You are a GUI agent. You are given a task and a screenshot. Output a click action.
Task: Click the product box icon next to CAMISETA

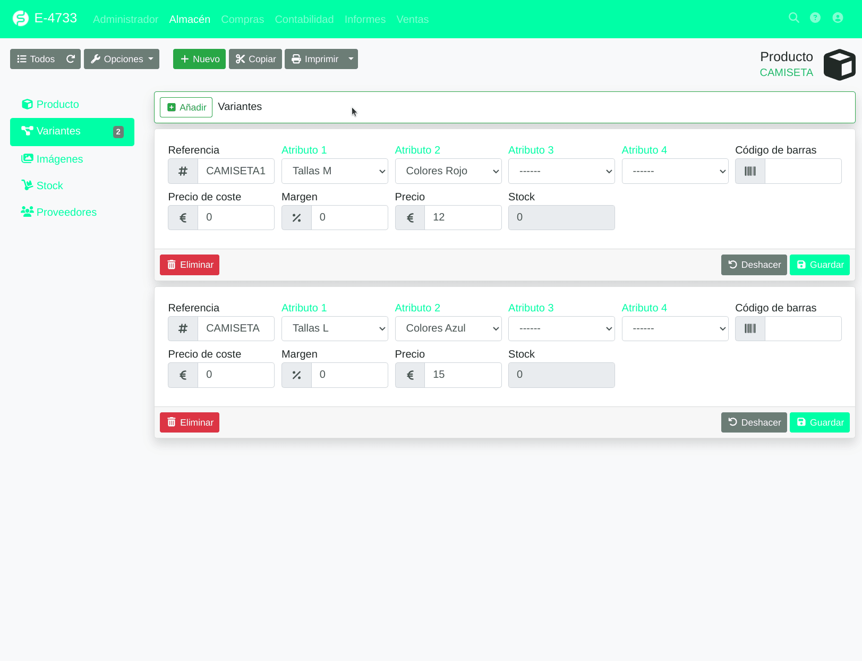(x=839, y=64)
